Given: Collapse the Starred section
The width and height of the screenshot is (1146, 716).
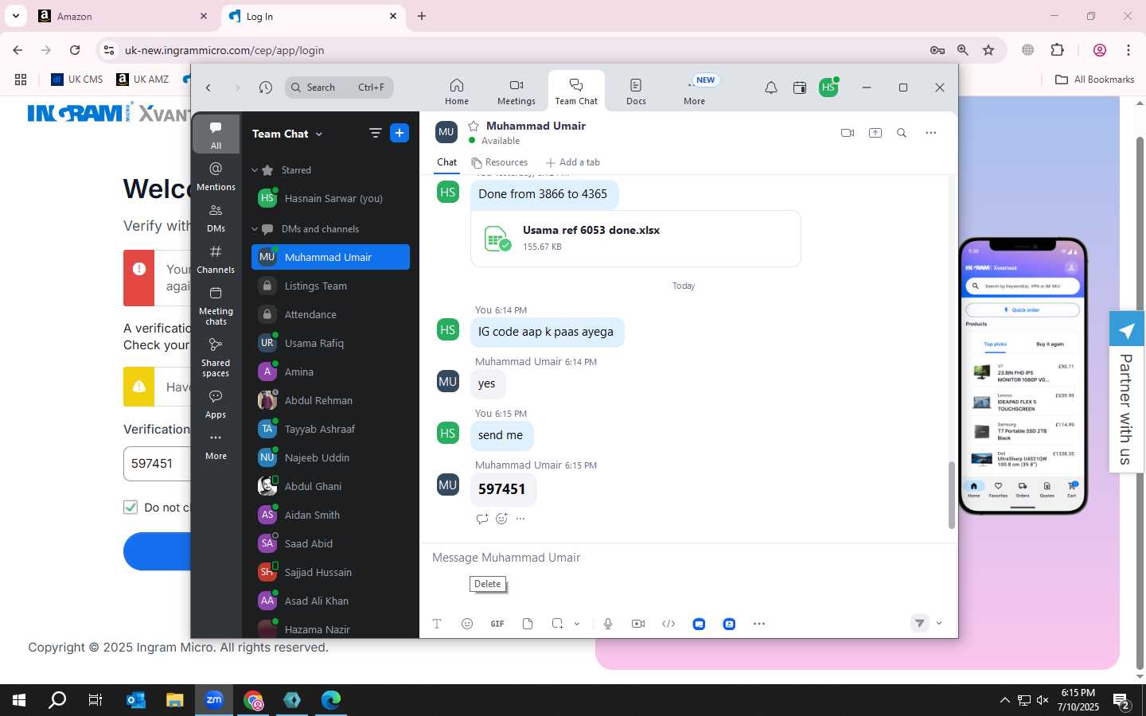Looking at the screenshot, I should (x=255, y=170).
